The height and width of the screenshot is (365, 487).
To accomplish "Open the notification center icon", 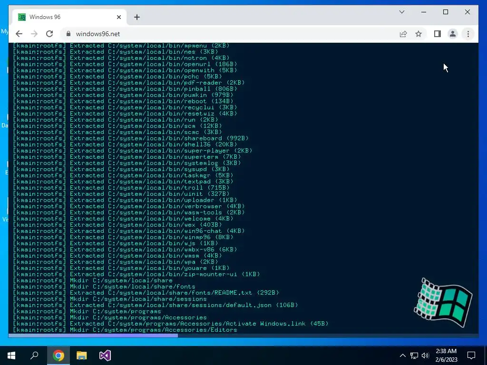I will (471, 355).
